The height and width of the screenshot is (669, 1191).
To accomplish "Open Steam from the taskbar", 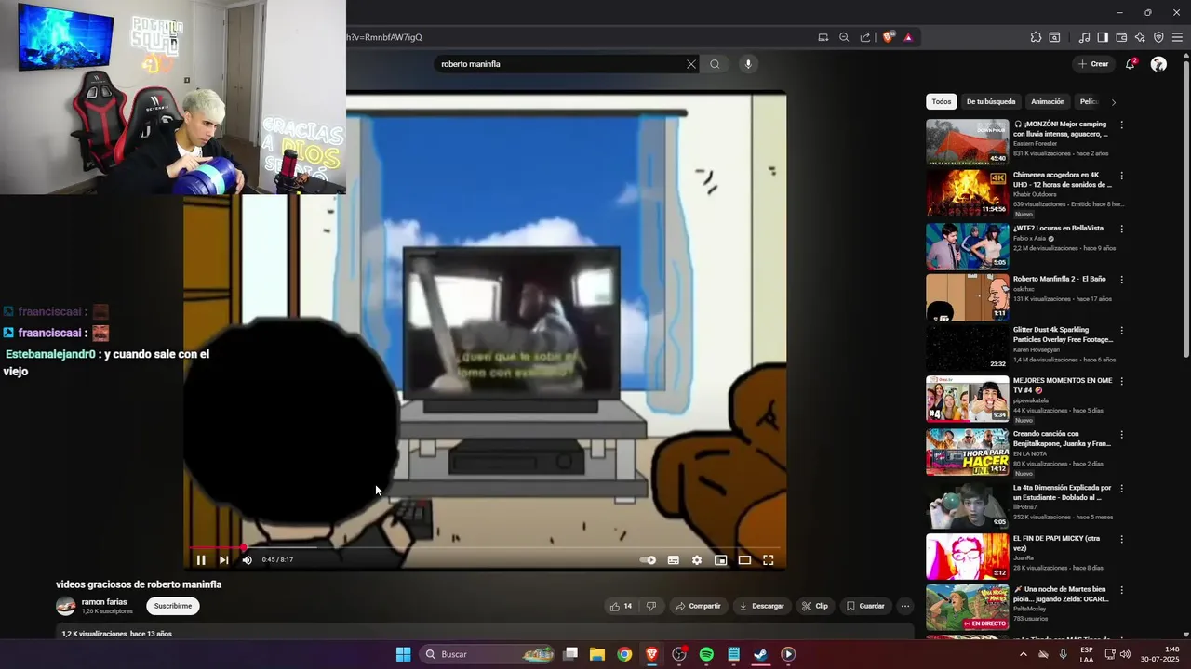I will pyautogui.click(x=761, y=654).
